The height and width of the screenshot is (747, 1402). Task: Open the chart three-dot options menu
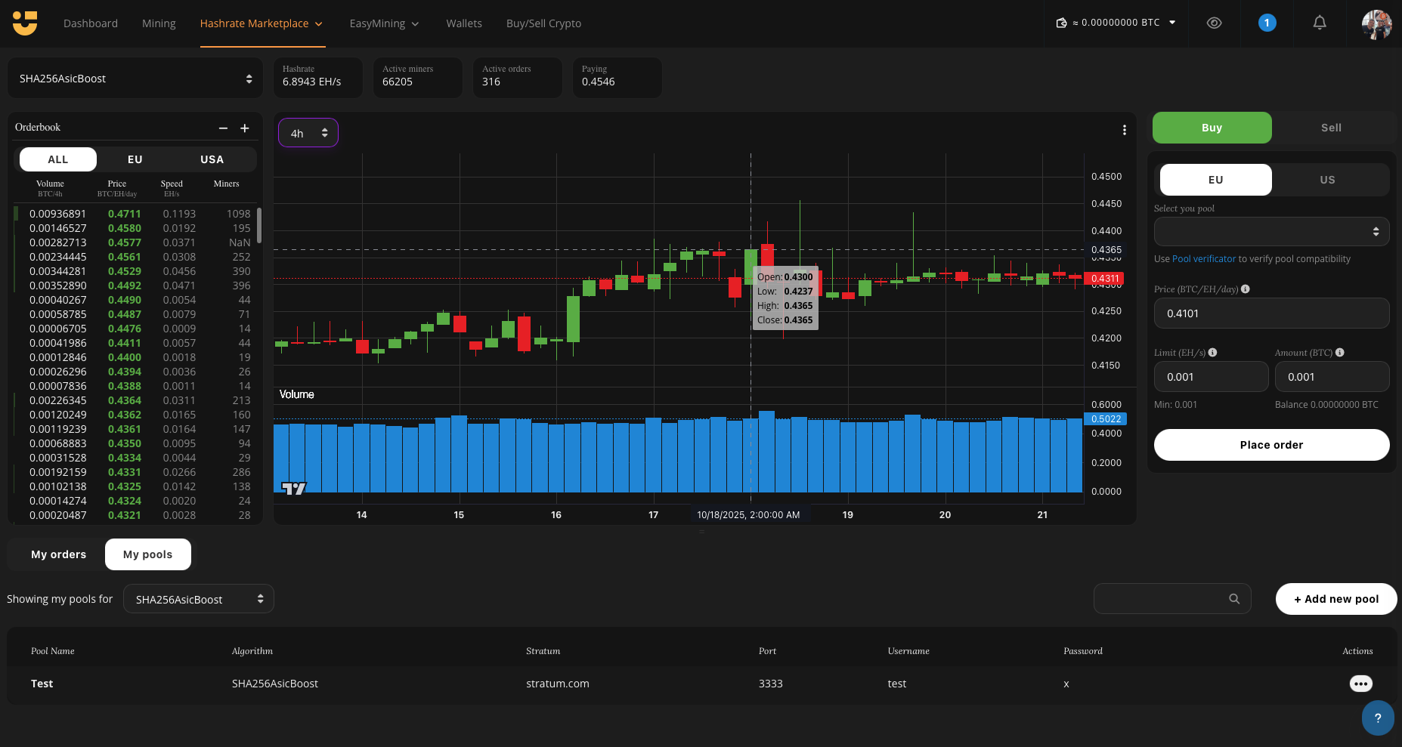click(x=1124, y=130)
